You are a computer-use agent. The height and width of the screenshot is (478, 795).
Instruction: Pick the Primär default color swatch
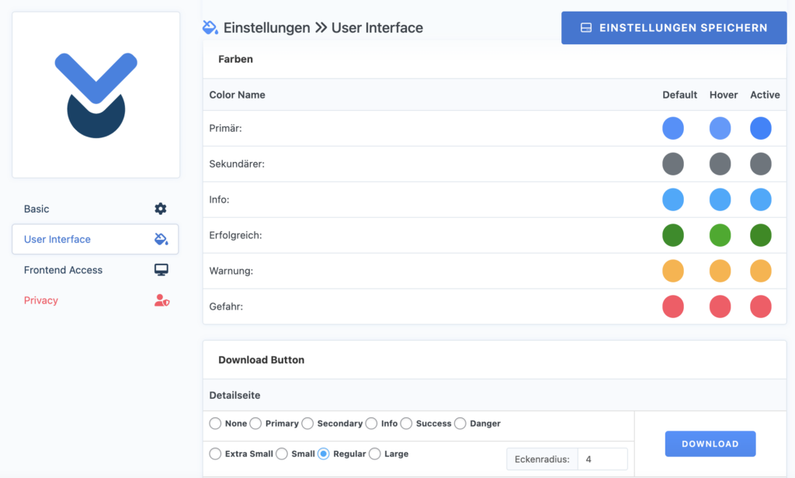click(673, 128)
